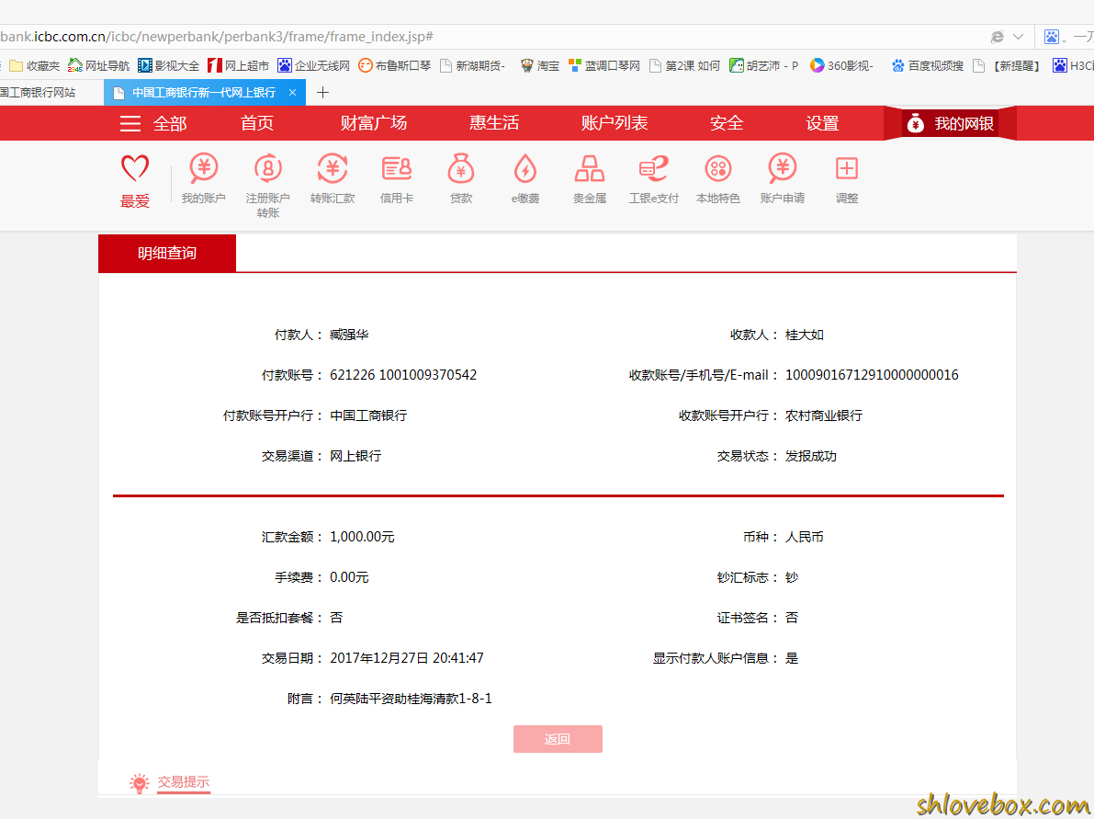Click the transaction status 发报成功

point(811,456)
